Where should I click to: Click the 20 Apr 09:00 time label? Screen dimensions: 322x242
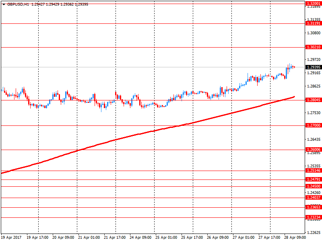[63, 238]
